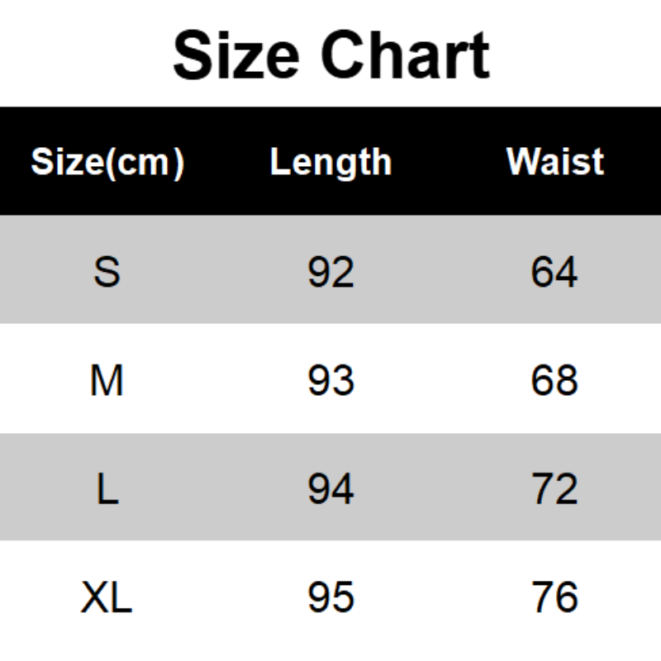Select the length value 92

330,271
